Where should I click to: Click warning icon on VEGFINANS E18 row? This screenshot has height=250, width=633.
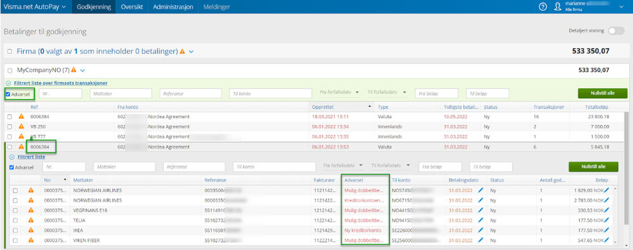pyautogui.click(x=30, y=211)
